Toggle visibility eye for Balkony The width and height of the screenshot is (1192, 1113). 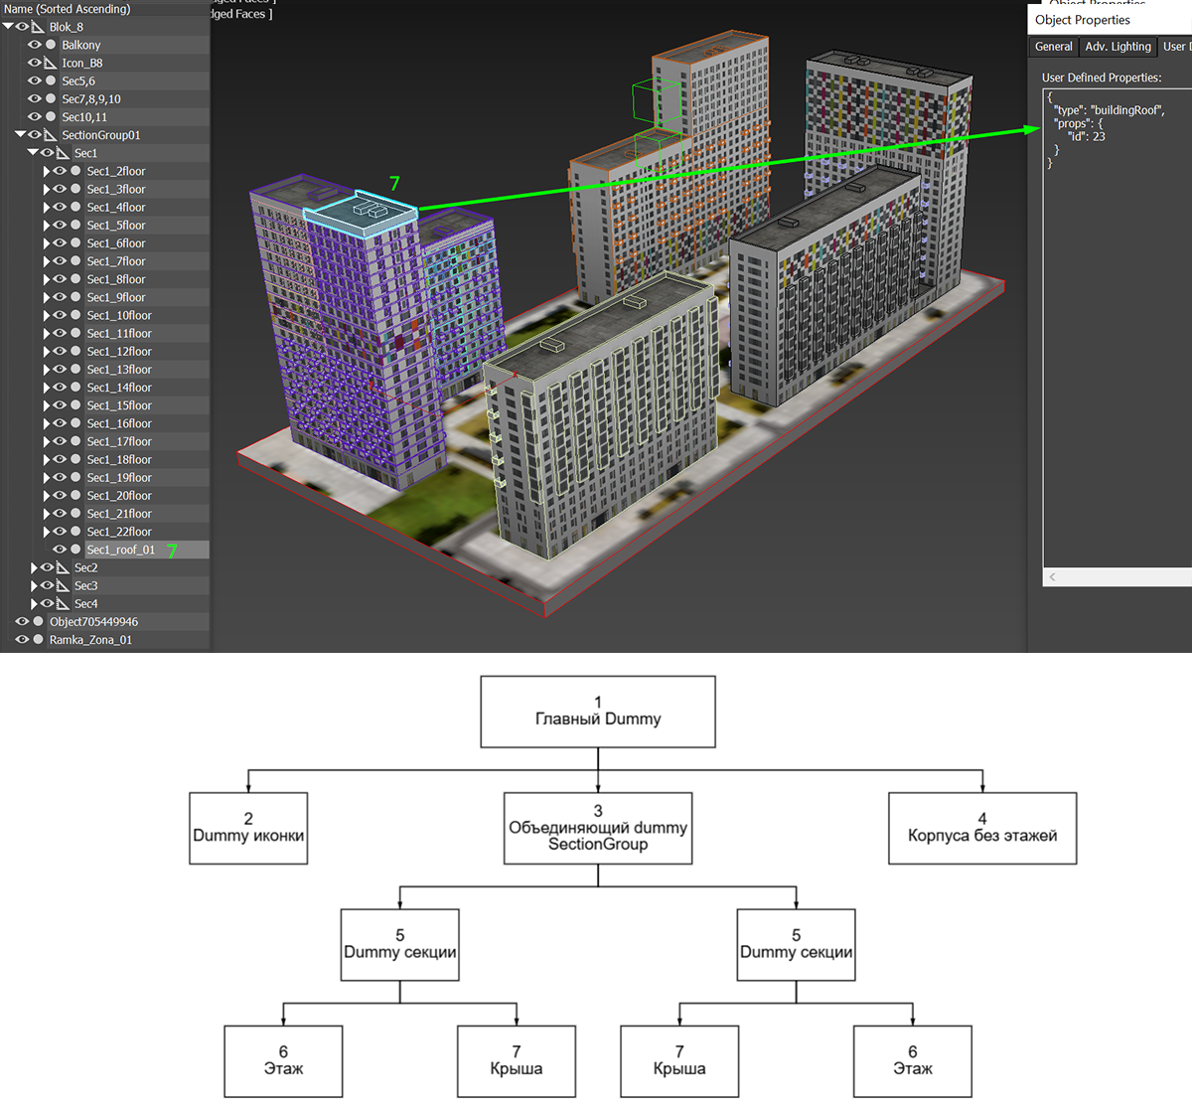click(35, 45)
